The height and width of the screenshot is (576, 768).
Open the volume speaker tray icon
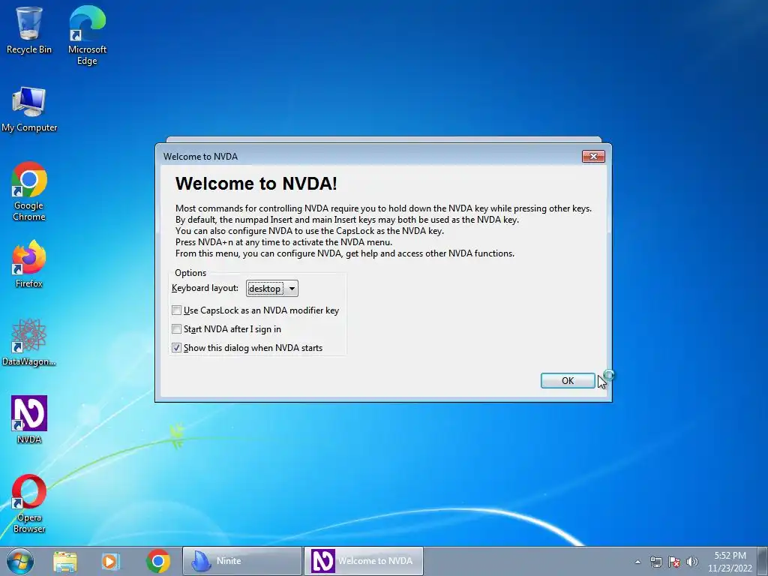pos(691,562)
